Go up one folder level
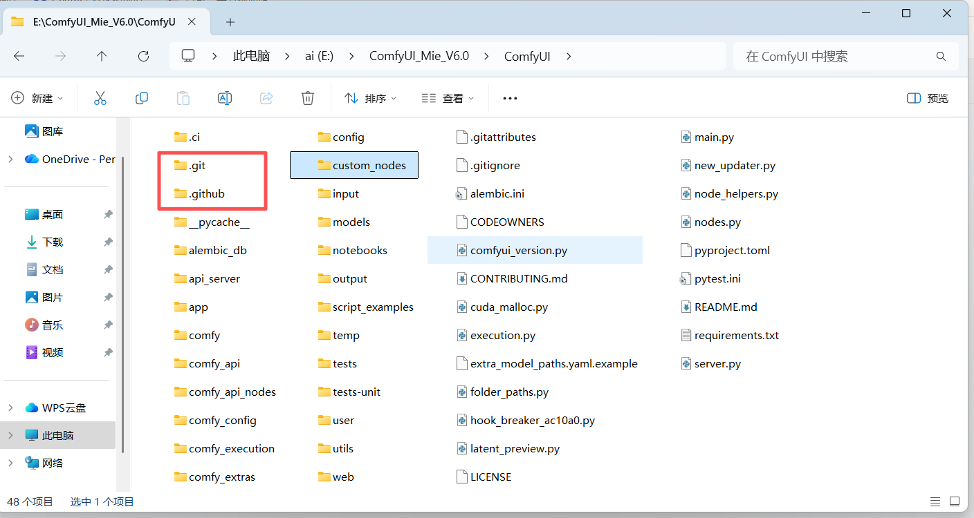The height and width of the screenshot is (518, 974). pyautogui.click(x=102, y=56)
